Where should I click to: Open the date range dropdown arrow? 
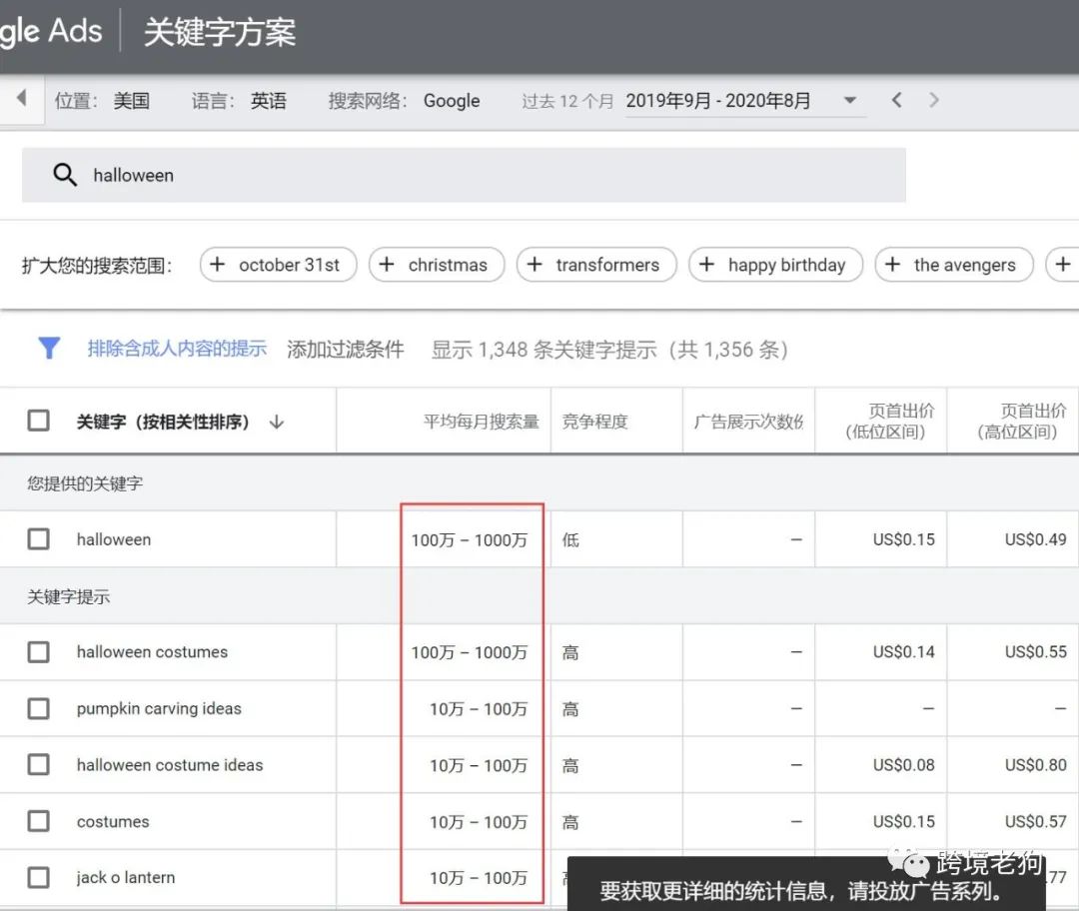click(850, 101)
